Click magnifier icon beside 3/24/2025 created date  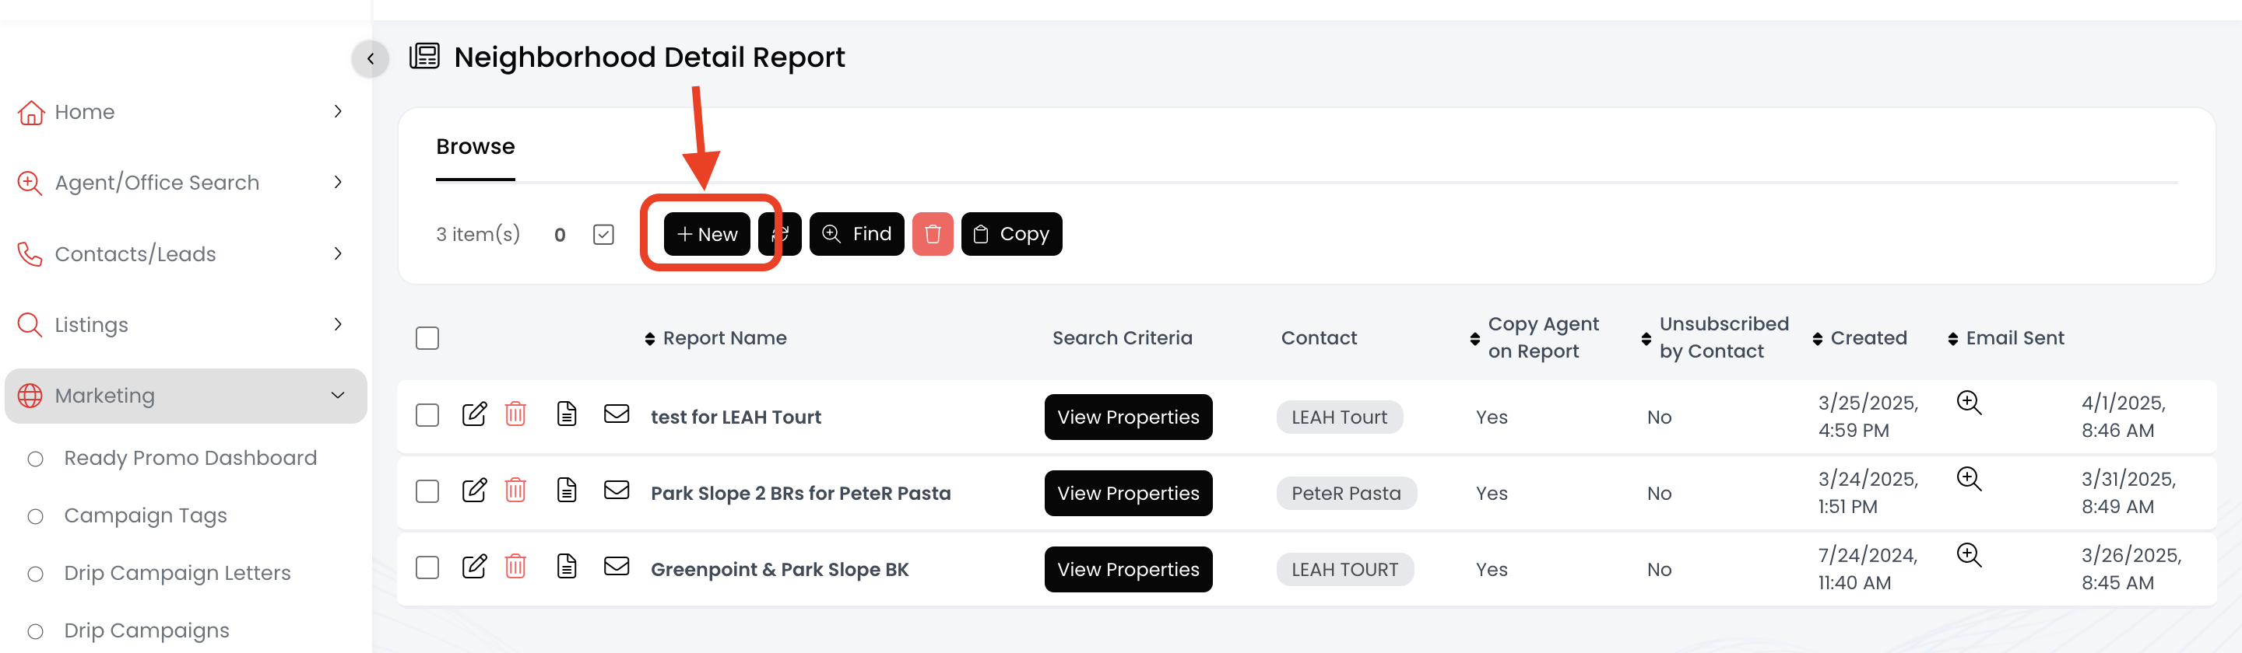coord(1969,479)
